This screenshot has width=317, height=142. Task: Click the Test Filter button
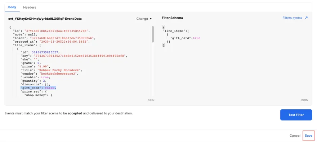pyautogui.click(x=296, y=115)
